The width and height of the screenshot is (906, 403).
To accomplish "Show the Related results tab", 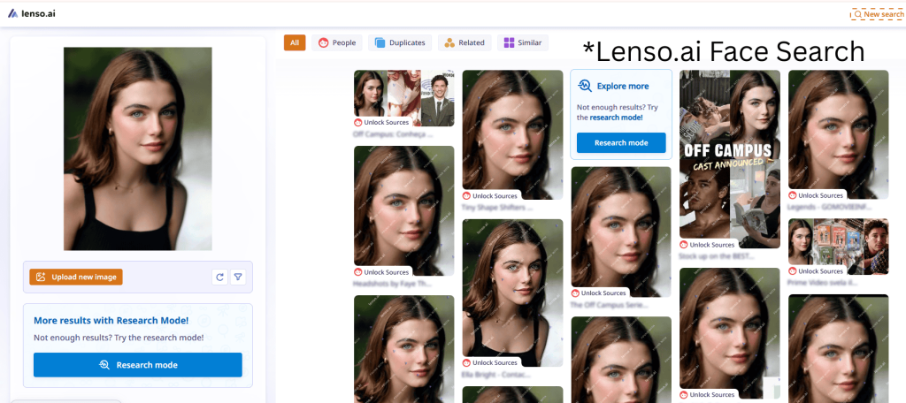I will (x=465, y=42).
